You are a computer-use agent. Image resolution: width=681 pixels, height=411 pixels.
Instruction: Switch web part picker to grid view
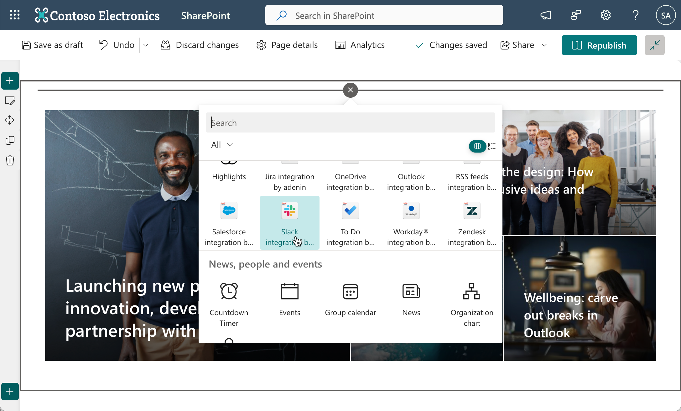(x=477, y=146)
